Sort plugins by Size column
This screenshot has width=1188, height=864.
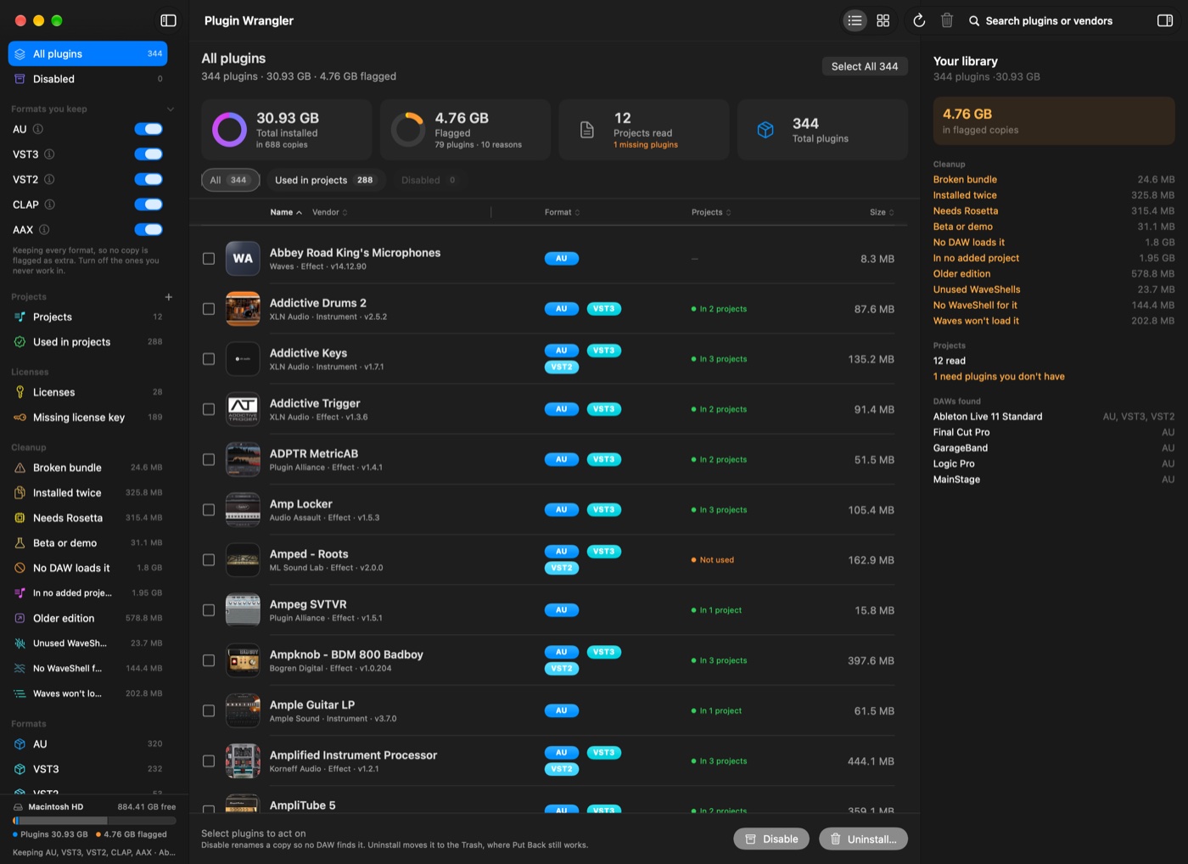(882, 212)
